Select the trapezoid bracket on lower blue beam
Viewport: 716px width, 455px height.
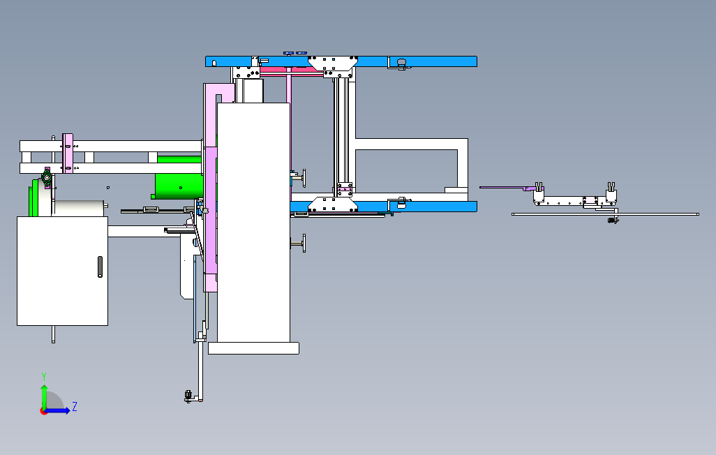(x=332, y=204)
